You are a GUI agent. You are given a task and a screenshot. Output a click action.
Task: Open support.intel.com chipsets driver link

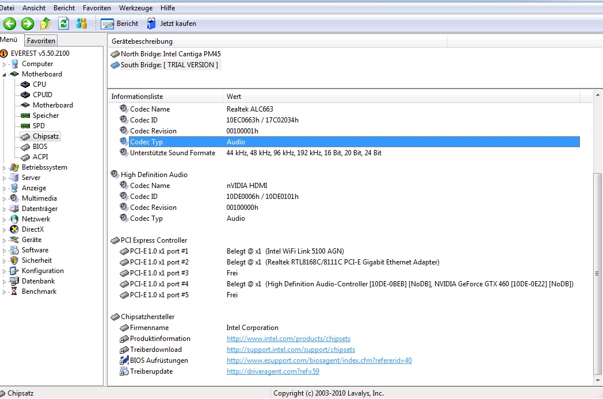click(291, 350)
